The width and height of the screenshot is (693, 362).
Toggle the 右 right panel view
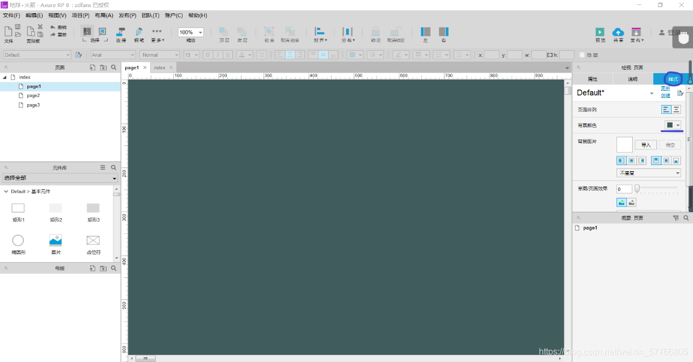444,34
